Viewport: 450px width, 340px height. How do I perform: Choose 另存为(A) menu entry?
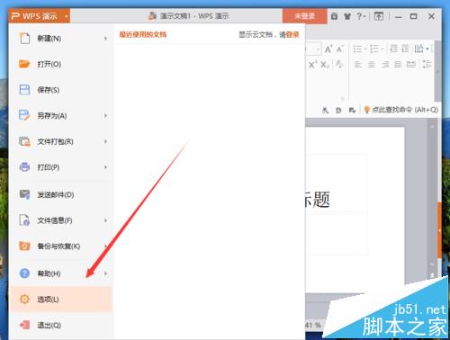pyautogui.click(x=62, y=115)
